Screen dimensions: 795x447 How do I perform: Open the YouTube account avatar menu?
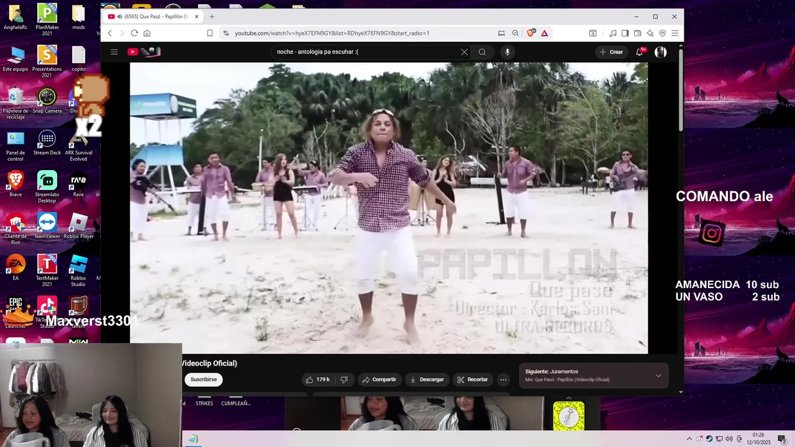(661, 52)
